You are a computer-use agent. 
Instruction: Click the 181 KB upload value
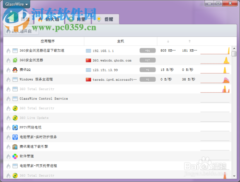pos(190,51)
